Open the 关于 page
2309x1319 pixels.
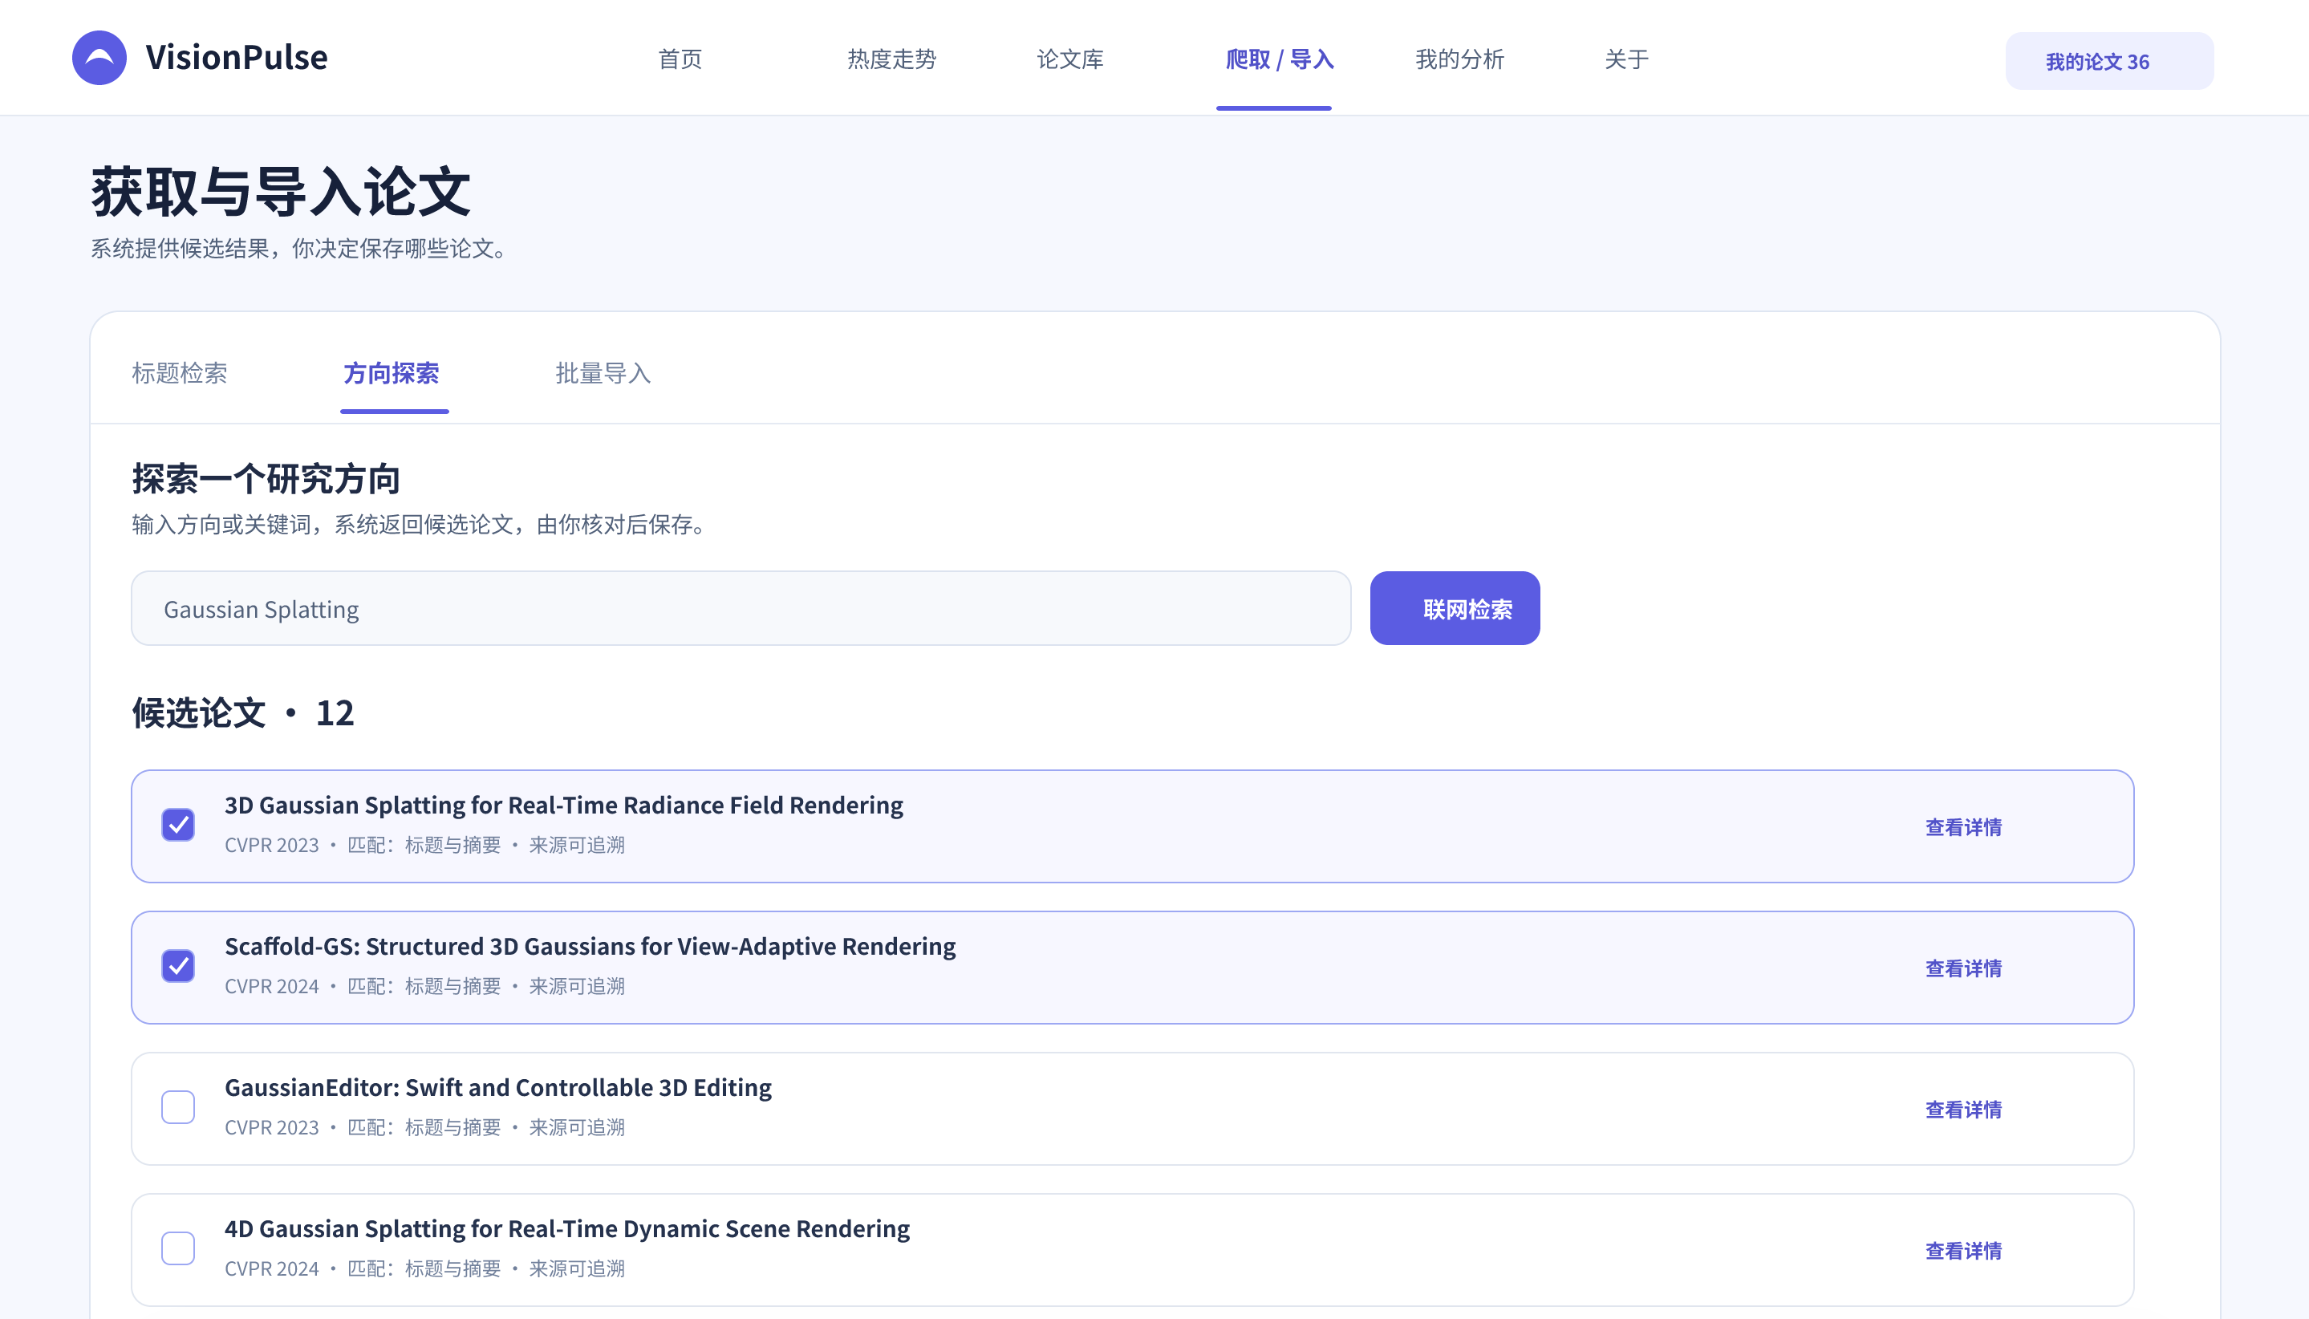(1626, 60)
